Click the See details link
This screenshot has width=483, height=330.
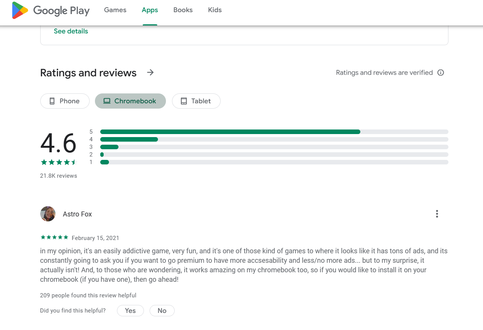point(71,31)
